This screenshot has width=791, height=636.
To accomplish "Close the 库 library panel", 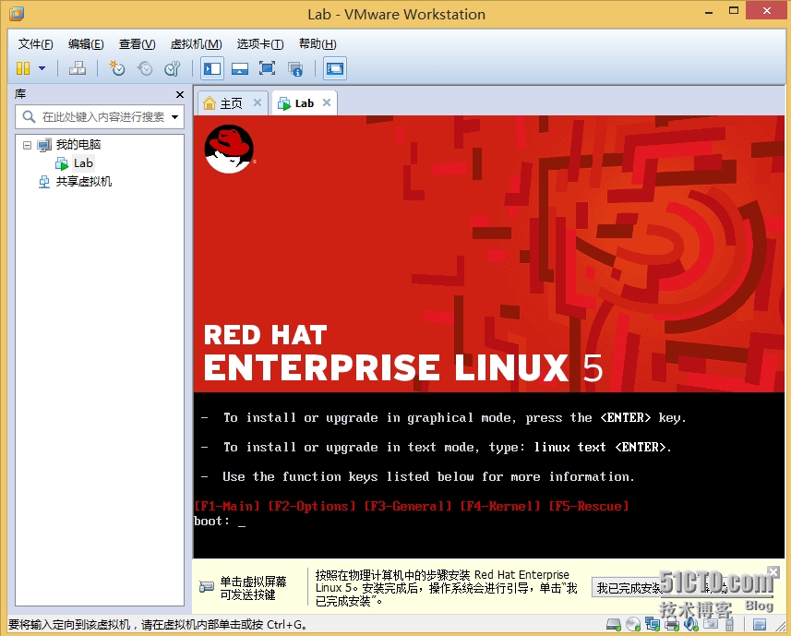I will (x=180, y=94).
